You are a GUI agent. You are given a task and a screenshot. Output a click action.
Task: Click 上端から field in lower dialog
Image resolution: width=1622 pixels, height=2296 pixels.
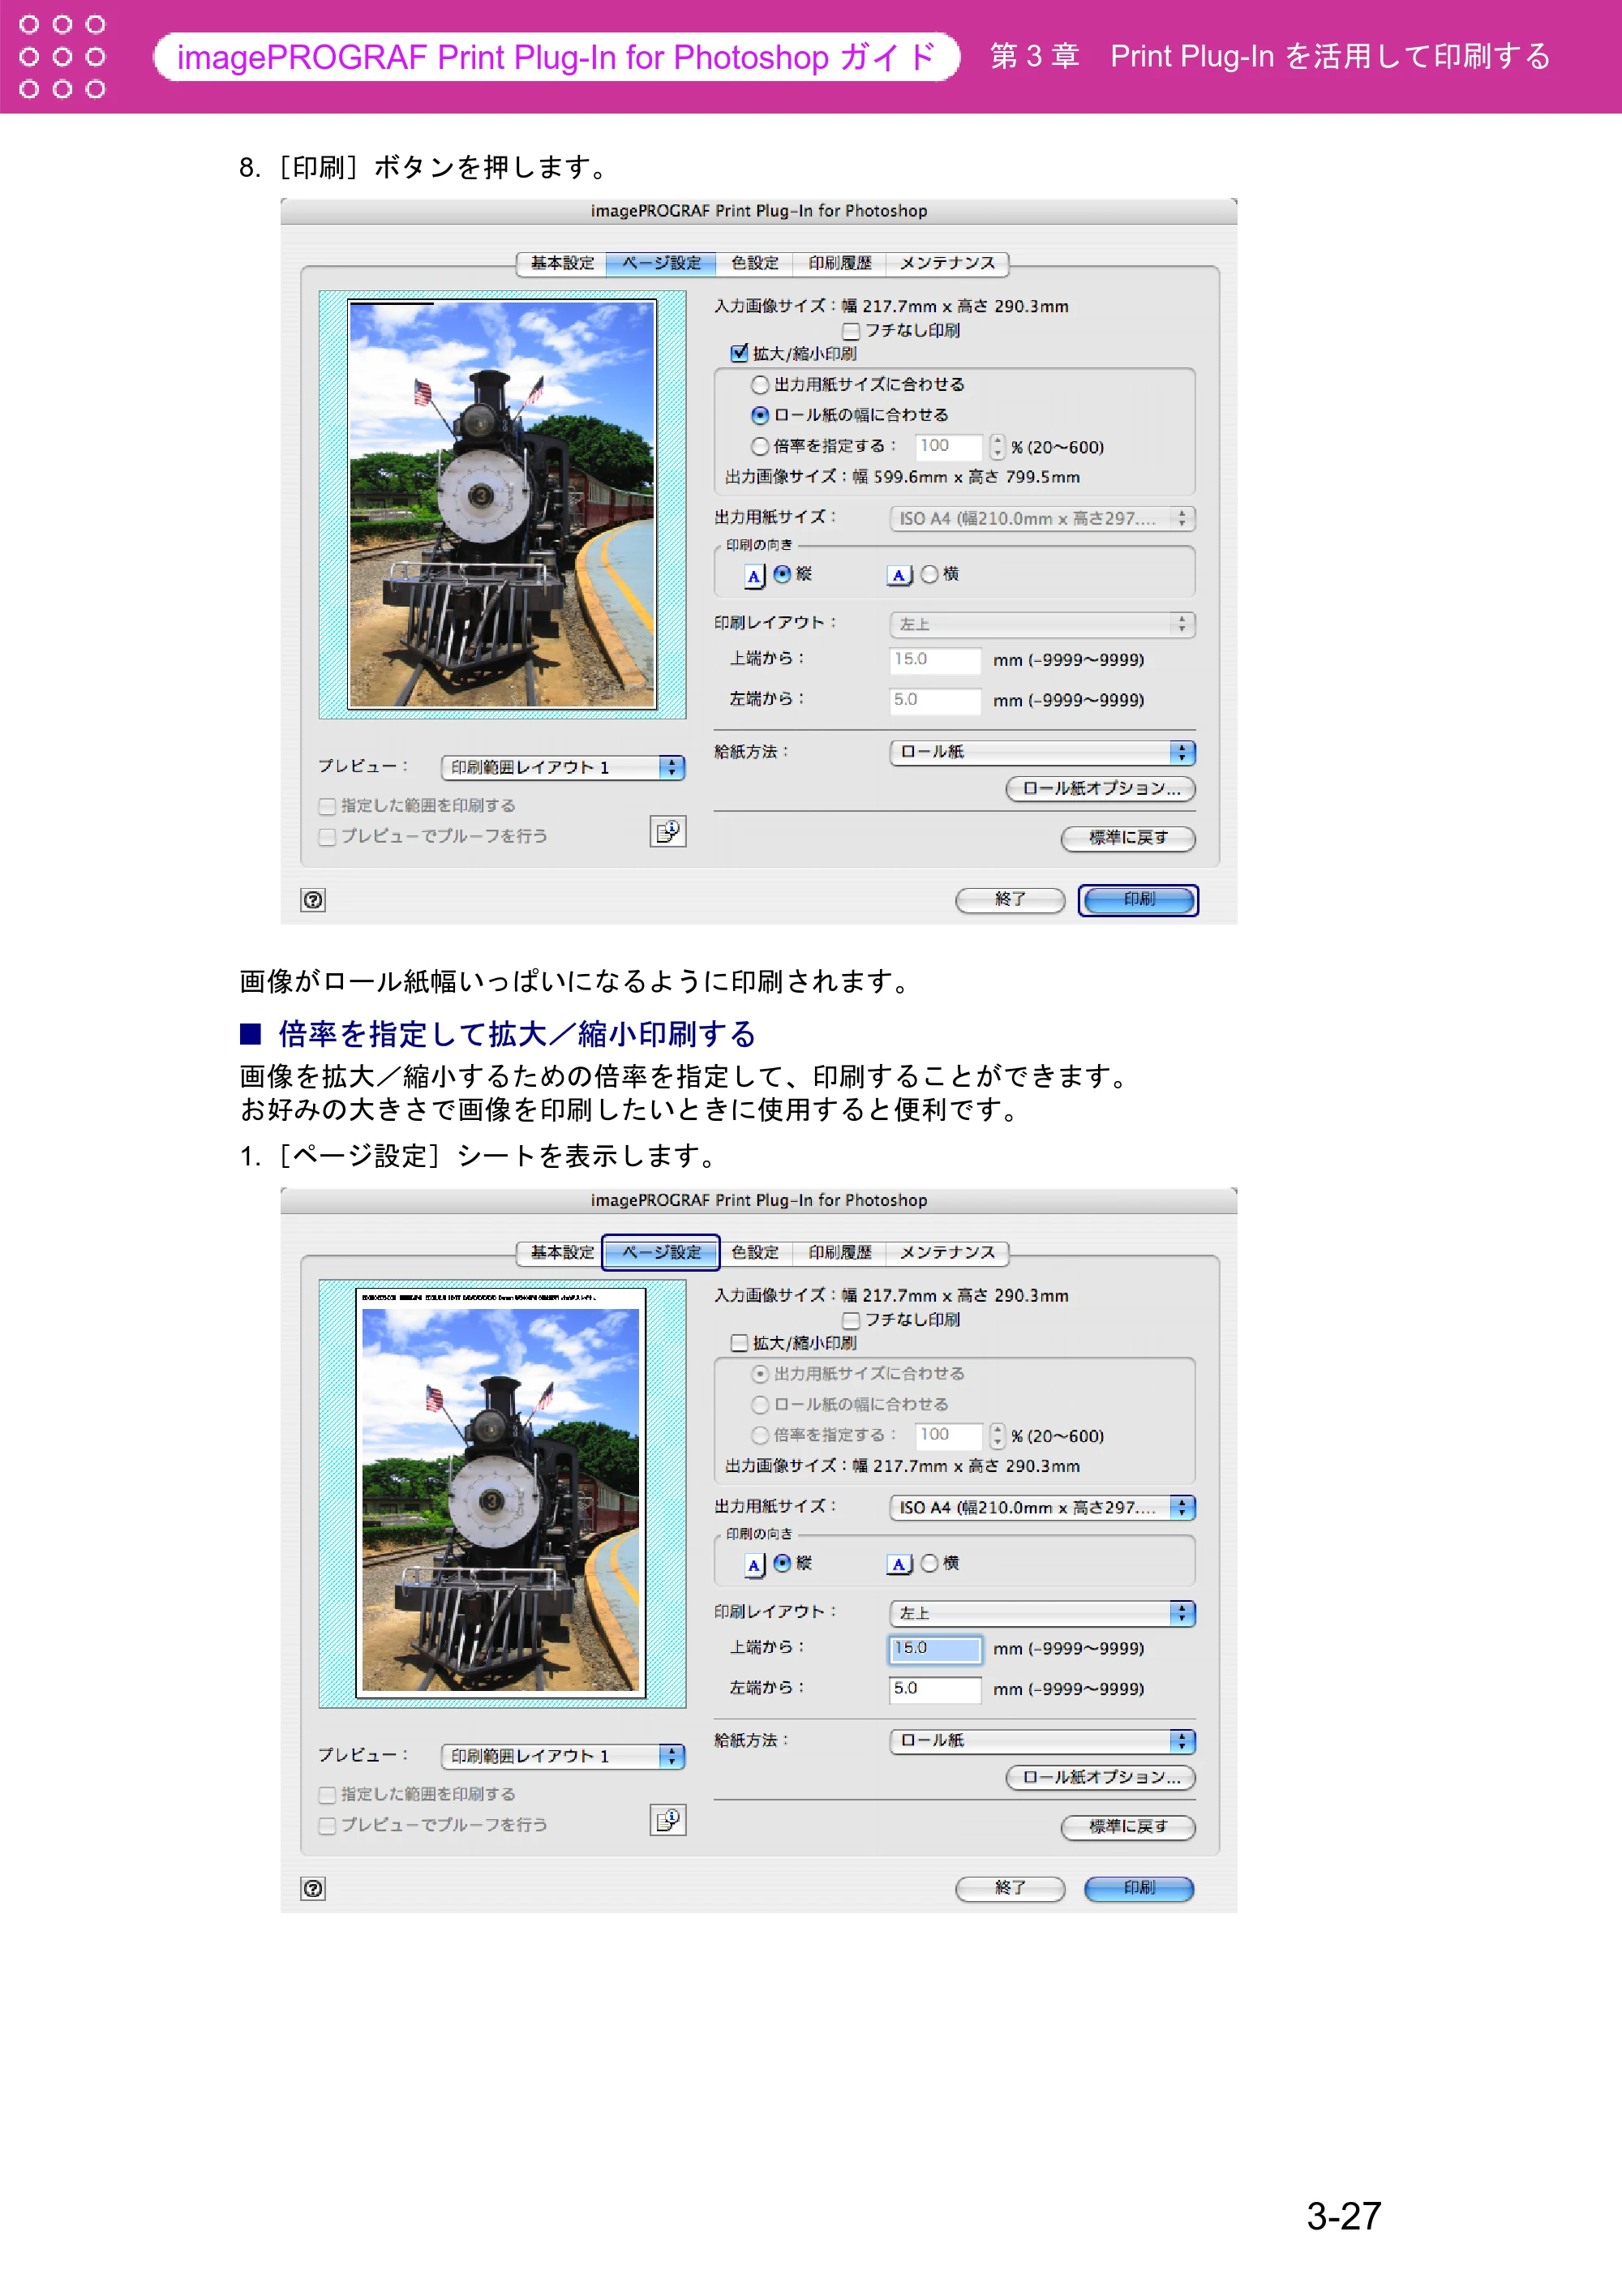(935, 1648)
